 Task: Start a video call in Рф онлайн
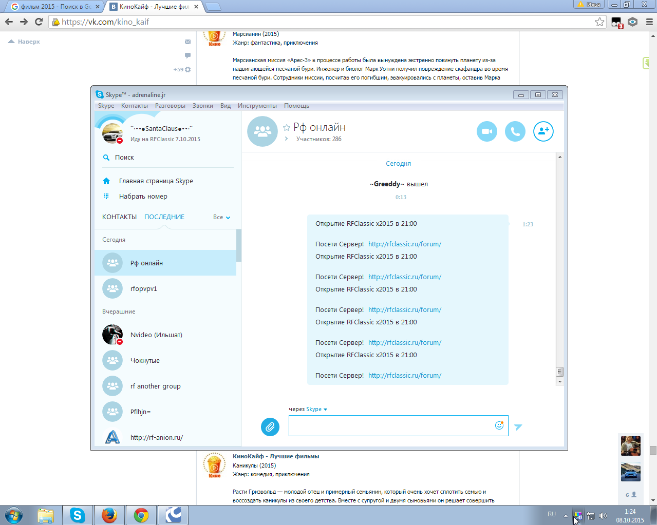point(487,131)
